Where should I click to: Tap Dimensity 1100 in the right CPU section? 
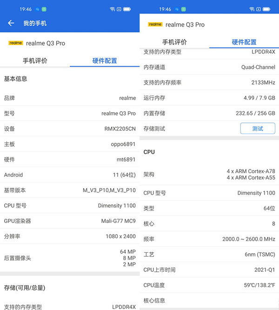(256, 193)
